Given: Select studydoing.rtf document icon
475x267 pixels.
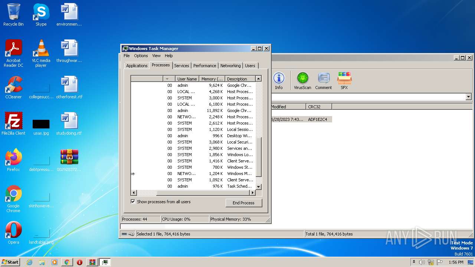Looking at the screenshot, I should (x=69, y=124).
